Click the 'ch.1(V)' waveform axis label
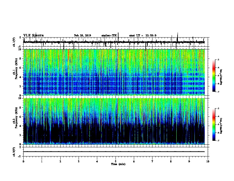Viewport: 234px width, 181px height. (14, 42)
